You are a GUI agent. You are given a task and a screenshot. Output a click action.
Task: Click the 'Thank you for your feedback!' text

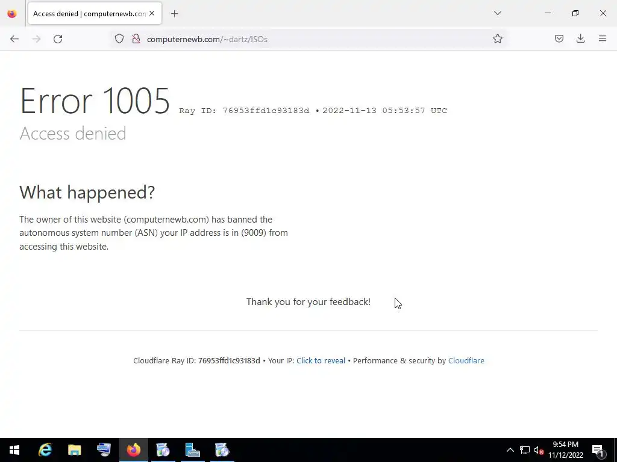(308, 302)
